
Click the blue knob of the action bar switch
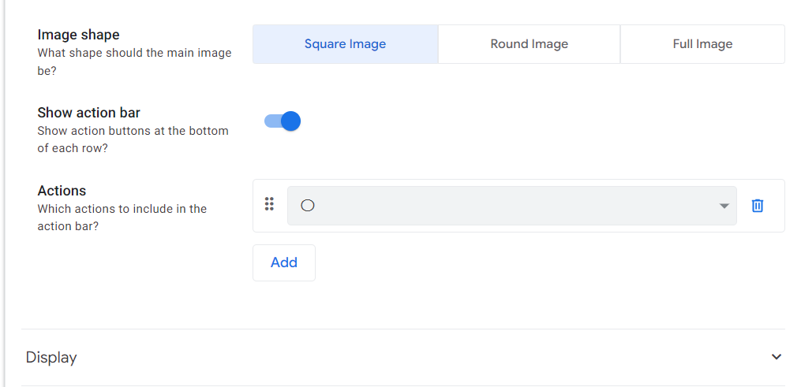[291, 121]
